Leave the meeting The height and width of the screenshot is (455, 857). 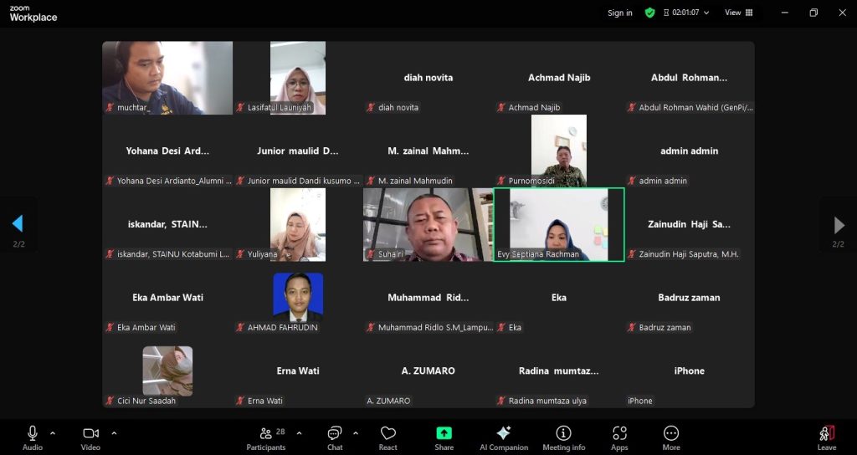tap(827, 437)
